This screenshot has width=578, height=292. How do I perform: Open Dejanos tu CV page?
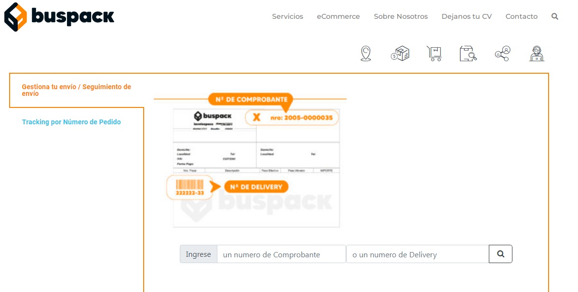point(467,16)
